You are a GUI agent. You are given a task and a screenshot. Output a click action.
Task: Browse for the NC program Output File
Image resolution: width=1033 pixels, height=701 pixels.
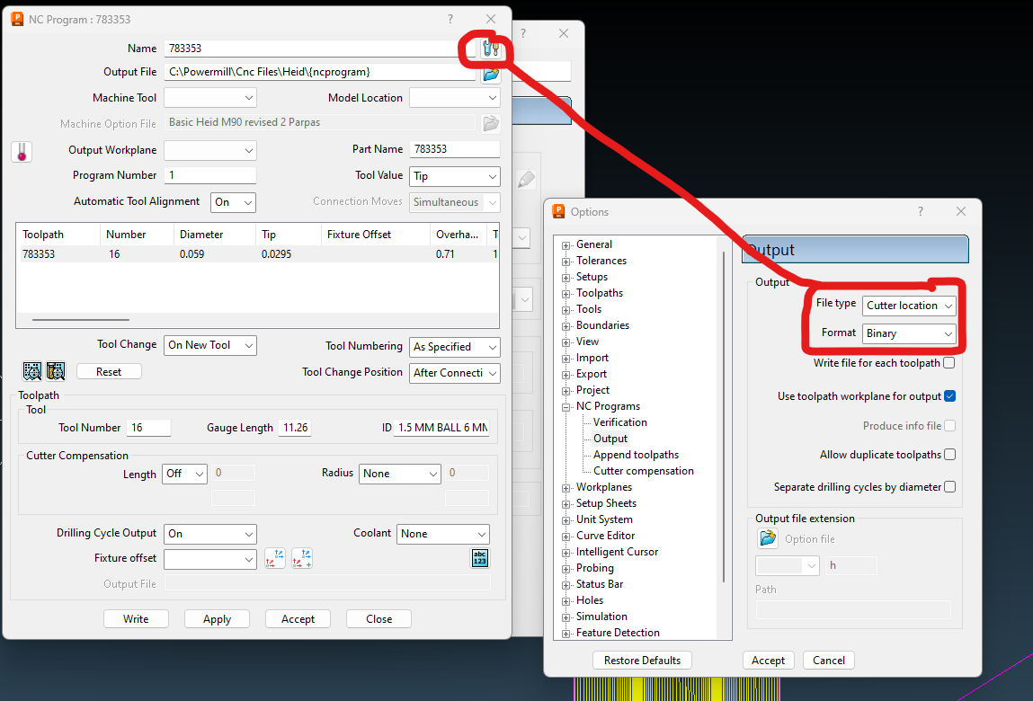click(490, 72)
